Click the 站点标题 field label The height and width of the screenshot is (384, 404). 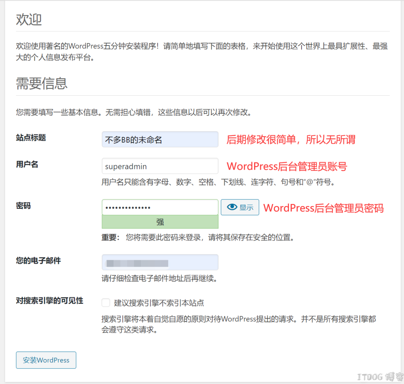(x=31, y=138)
